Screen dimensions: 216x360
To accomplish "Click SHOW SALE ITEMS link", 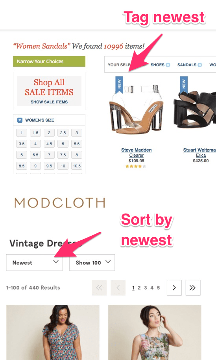I will pyautogui.click(x=49, y=102).
